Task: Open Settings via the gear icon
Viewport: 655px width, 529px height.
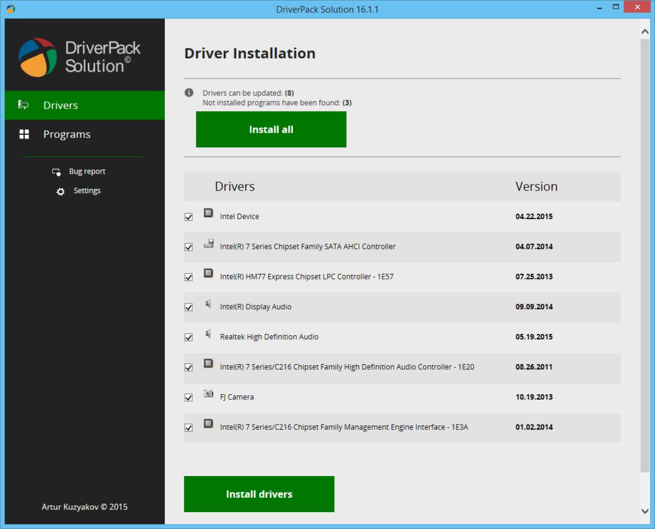Action: click(61, 191)
